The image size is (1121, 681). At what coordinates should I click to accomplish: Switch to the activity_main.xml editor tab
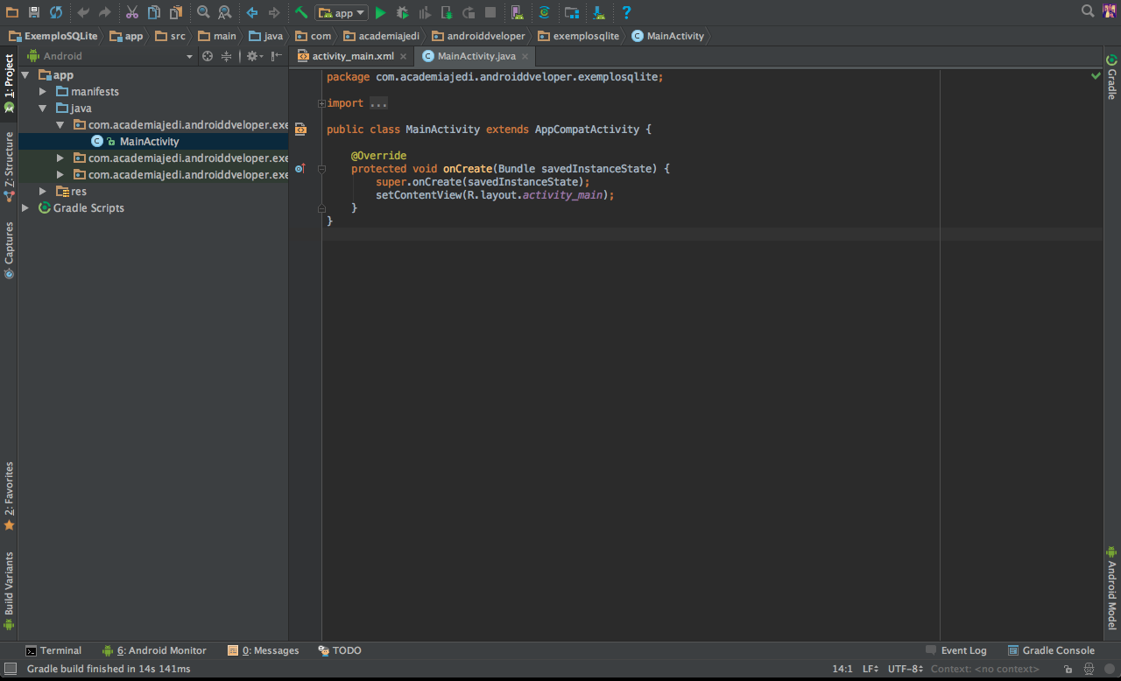point(353,56)
